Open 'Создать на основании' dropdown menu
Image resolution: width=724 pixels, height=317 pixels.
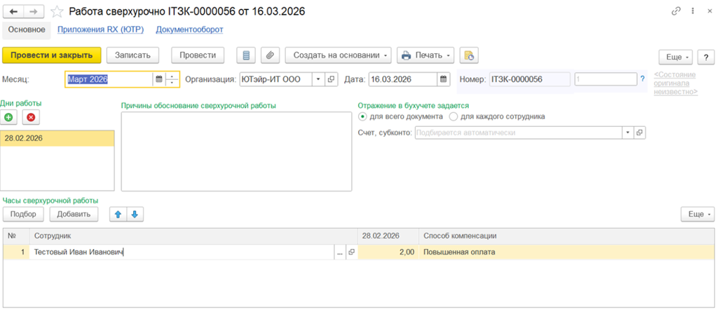pos(341,55)
